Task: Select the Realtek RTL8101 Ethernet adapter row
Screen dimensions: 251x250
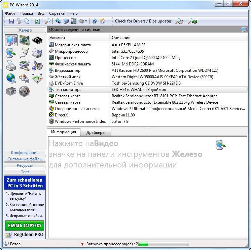Action: (x=148, y=96)
